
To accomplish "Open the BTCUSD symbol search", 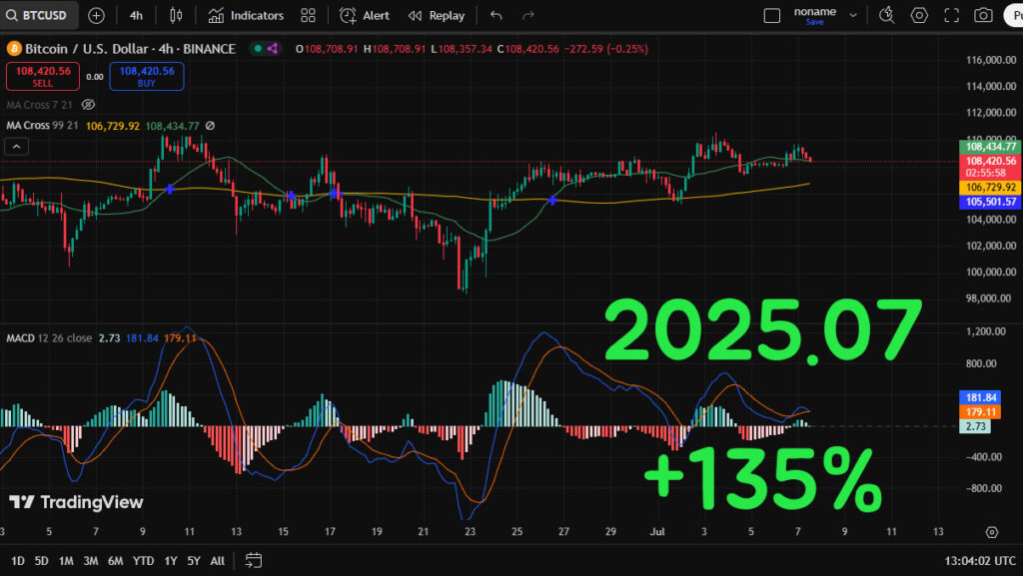I will point(38,15).
